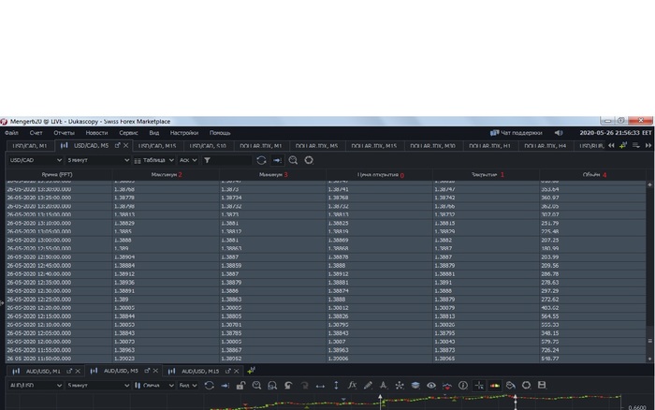655x410 pixels.
Task: Sort by Цена открытия column header
Action: 379,175
